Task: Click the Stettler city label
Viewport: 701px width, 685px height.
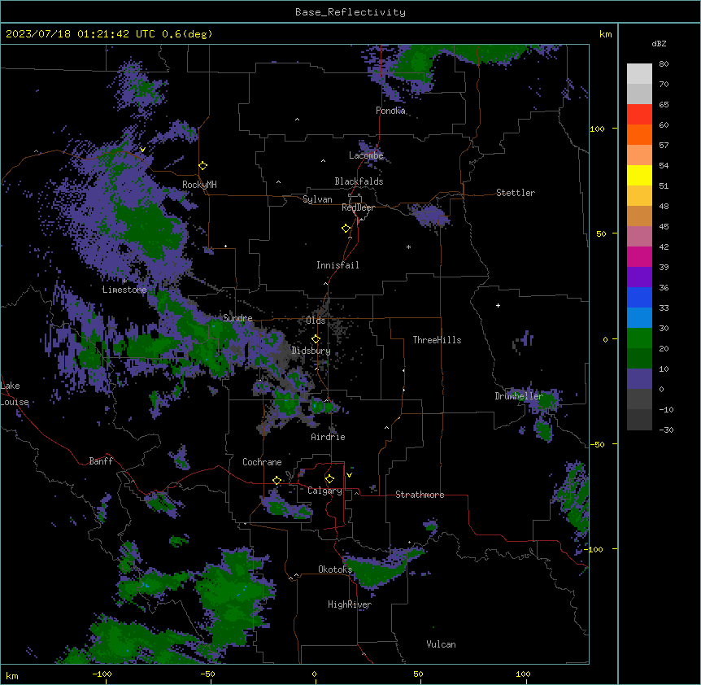Action: pyautogui.click(x=516, y=193)
